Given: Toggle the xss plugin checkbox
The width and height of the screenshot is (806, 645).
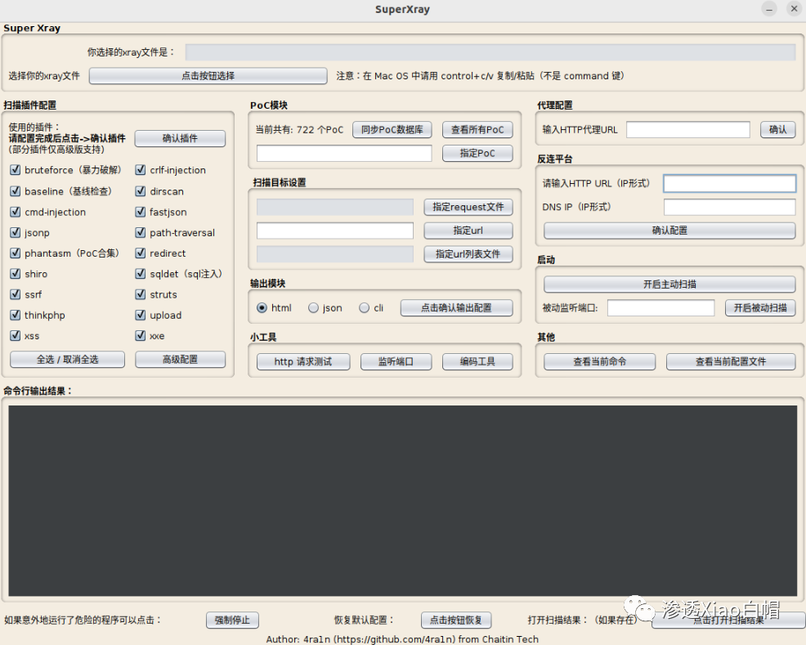Looking at the screenshot, I should [16, 335].
